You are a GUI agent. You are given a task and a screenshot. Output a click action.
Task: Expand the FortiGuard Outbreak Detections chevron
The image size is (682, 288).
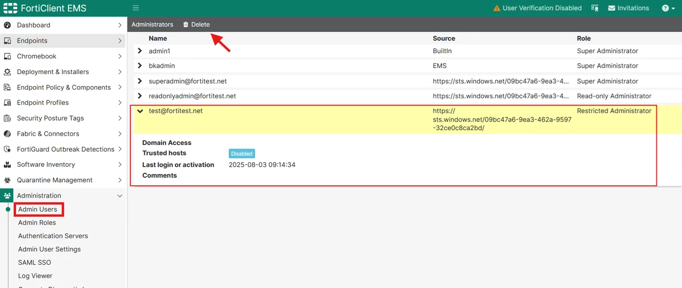[x=120, y=149]
